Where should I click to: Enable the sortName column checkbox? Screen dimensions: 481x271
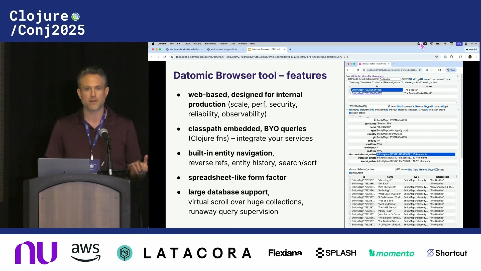431,79
